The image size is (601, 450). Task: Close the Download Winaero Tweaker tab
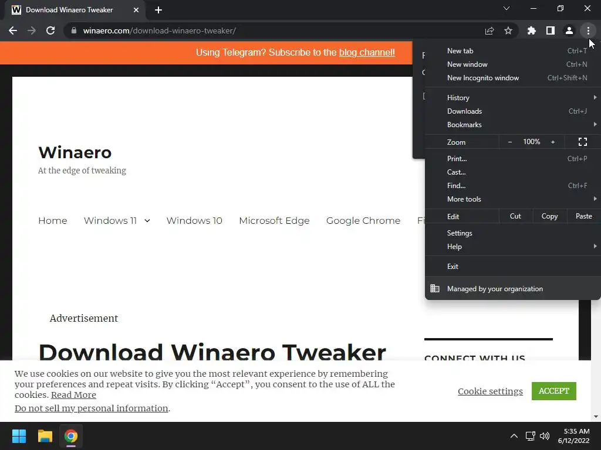click(x=136, y=10)
